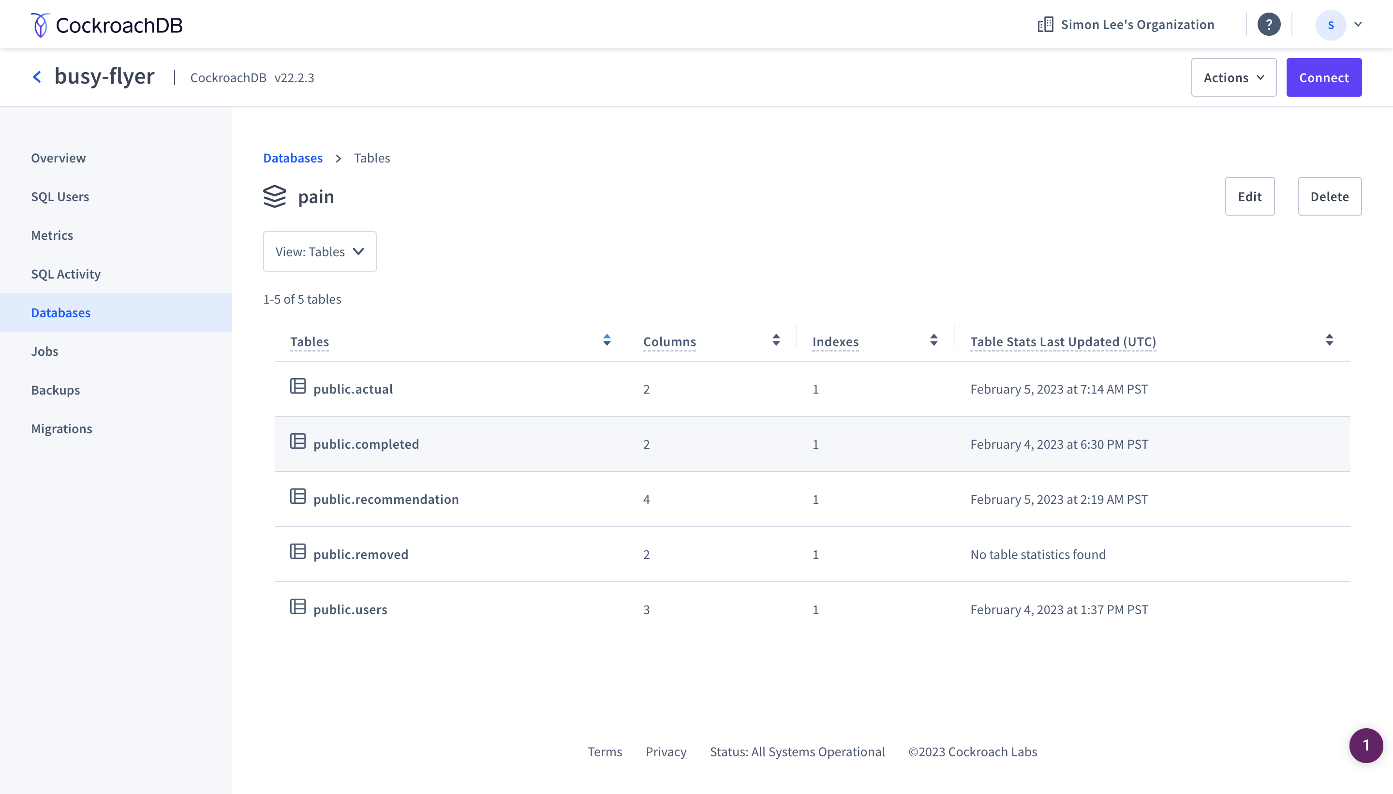Image resolution: width=1393 pixels, height=794 pixels.
Task: Click the public.actual table icon
Action: coord(298,387)
